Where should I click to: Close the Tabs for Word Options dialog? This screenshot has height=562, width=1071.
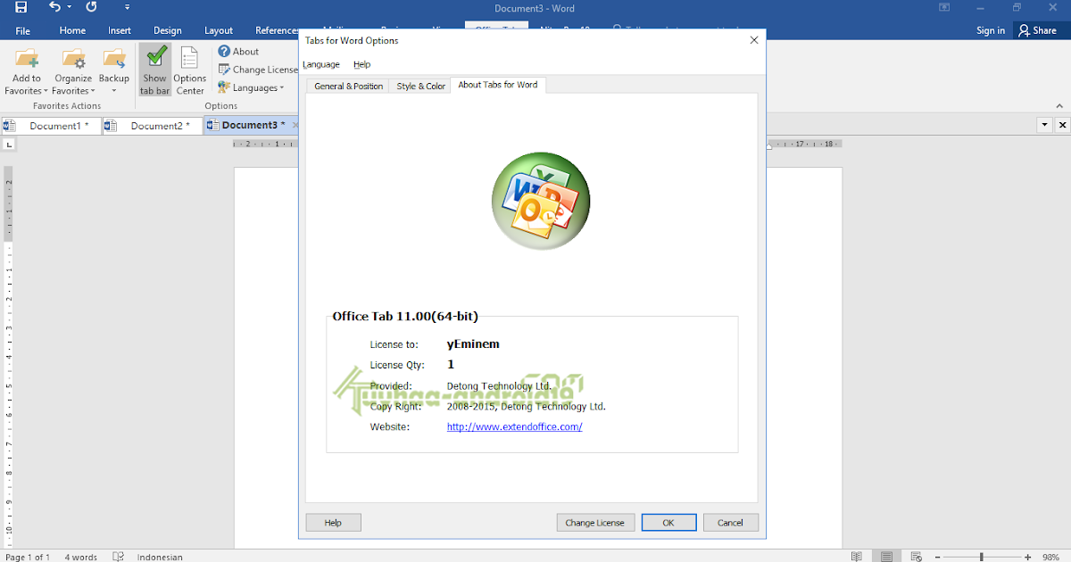coord(754,40)
